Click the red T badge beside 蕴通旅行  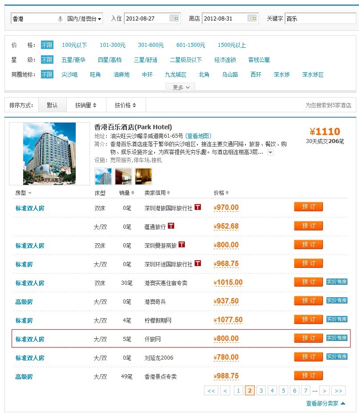tap(171, 226)
